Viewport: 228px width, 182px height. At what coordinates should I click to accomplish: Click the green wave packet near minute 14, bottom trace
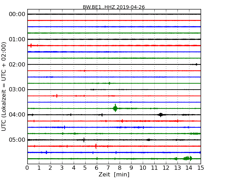(x=188, y=158)
